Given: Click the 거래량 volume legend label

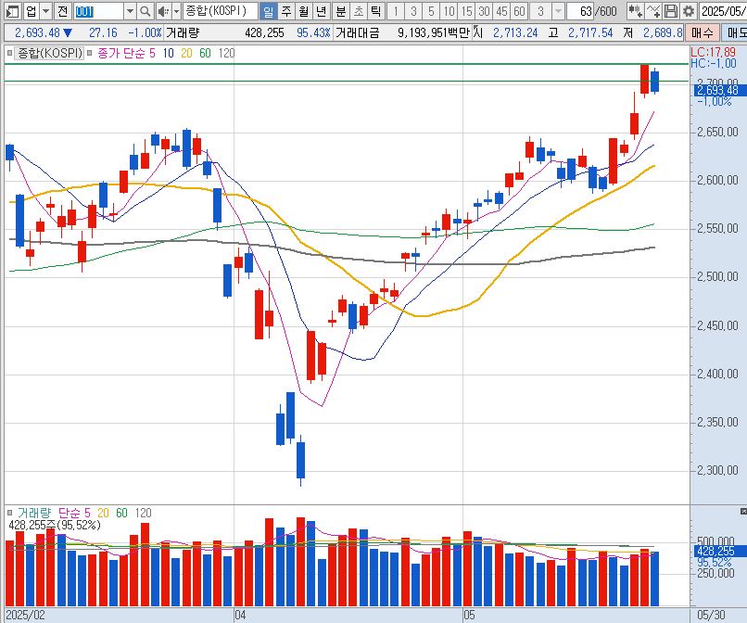Looking at the screenshot, I should (x=33, y=513).
